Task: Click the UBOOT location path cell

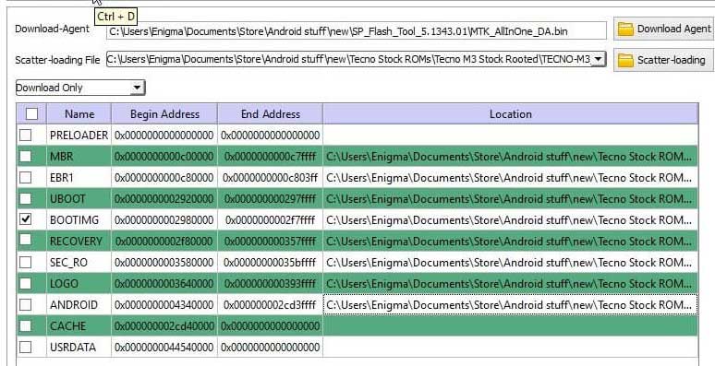Action: pyautogui.click(x=511, y=199)
